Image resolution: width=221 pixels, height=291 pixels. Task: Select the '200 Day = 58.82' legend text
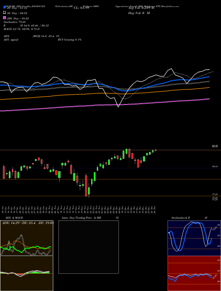click(18, 19)
